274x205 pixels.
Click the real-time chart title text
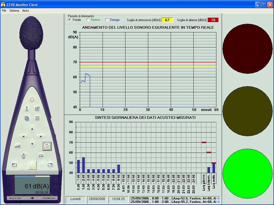tap(148, 27)
